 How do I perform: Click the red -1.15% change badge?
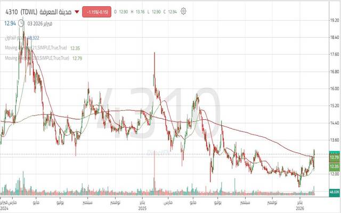pyautogui.click(x=96, y=11)
